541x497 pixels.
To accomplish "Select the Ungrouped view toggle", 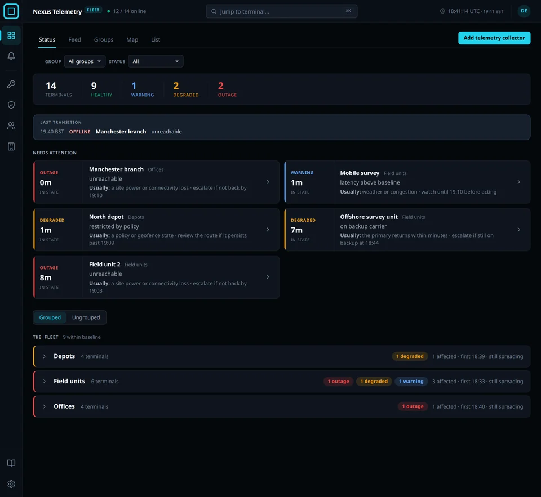I will click(x=86, y=317).
